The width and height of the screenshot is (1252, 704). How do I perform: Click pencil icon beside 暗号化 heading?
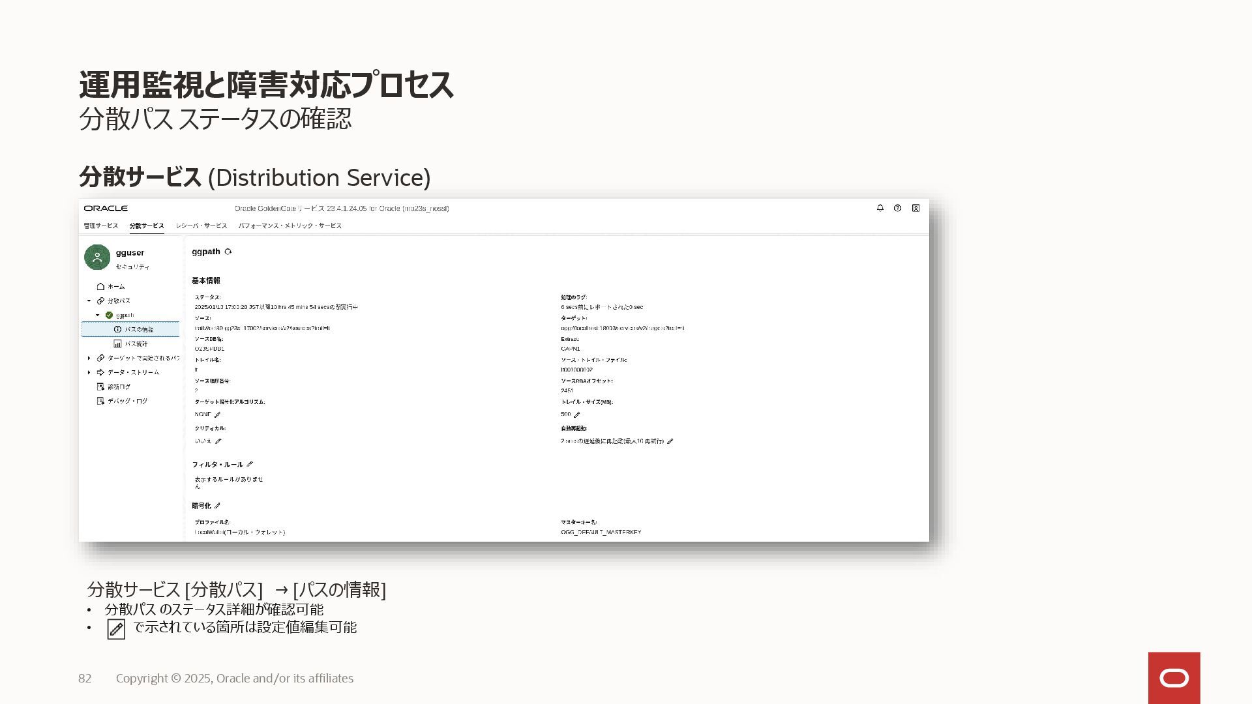218,505
